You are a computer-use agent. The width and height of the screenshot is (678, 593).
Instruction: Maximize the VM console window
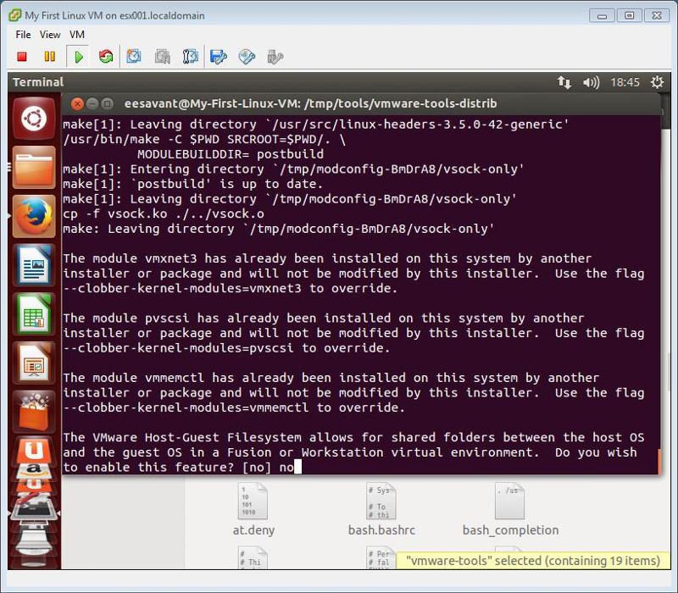(x=629, y=15)
